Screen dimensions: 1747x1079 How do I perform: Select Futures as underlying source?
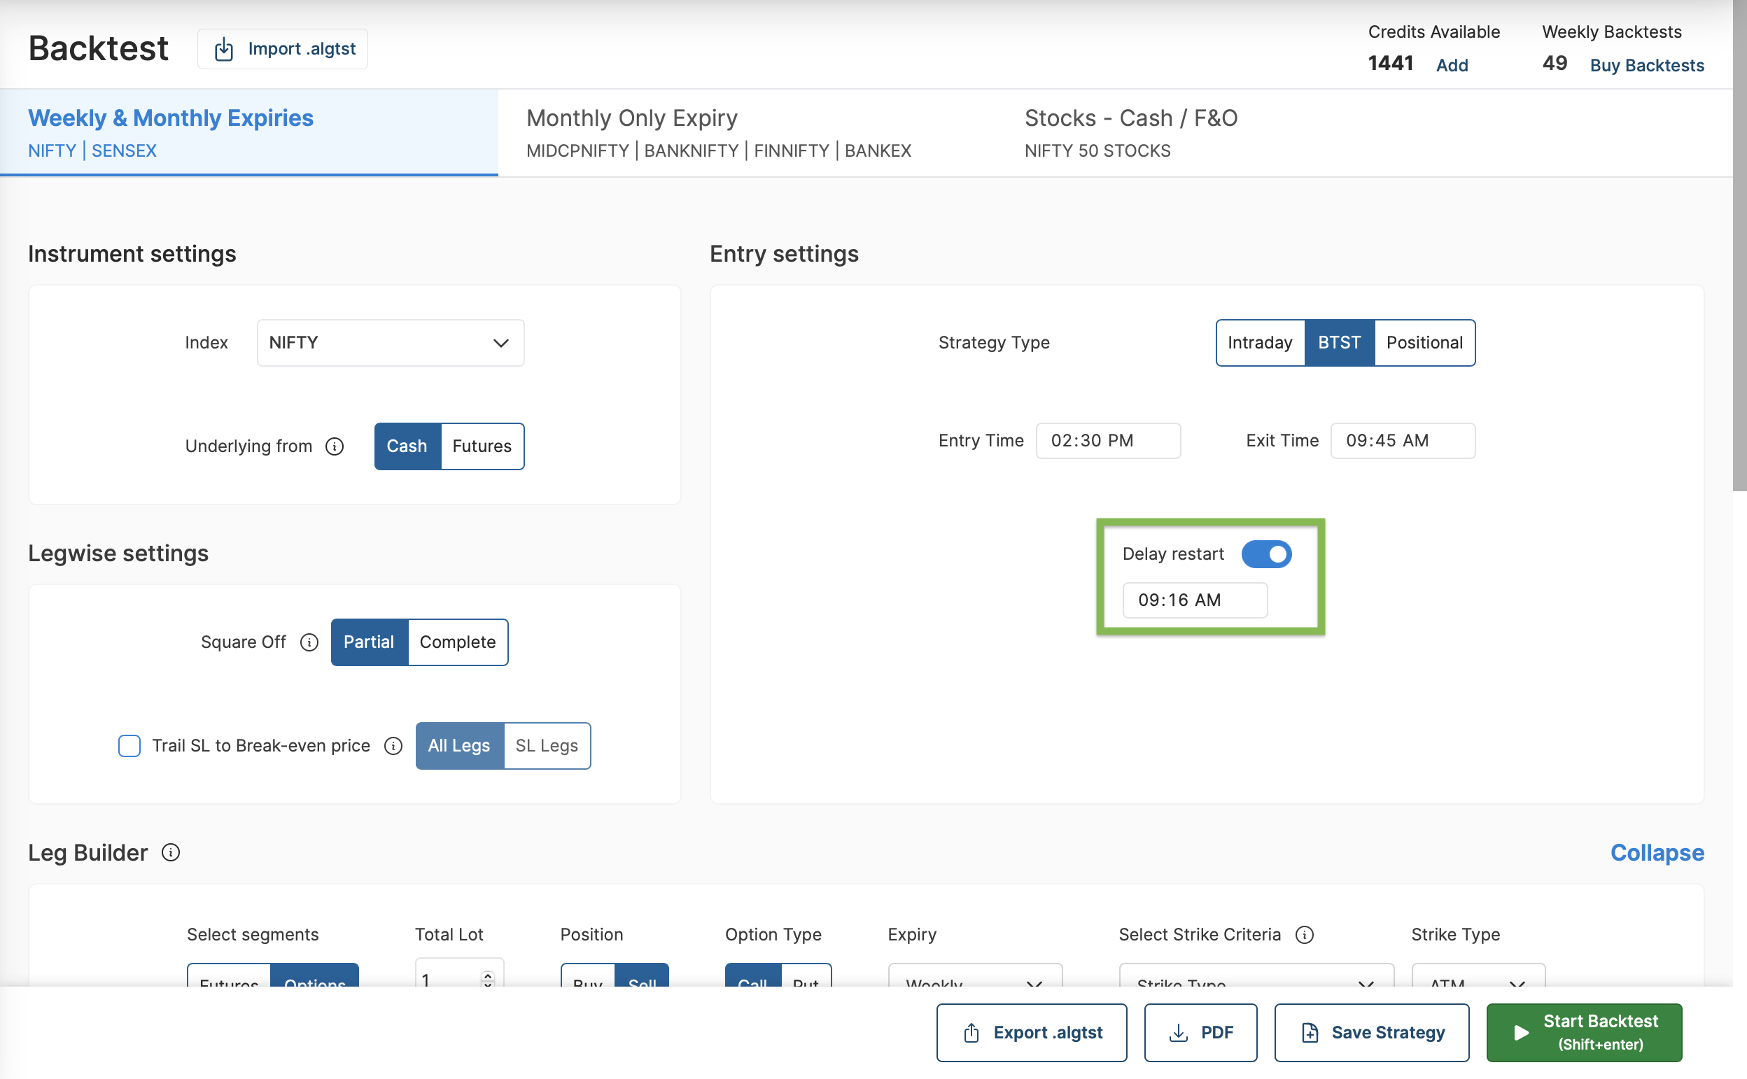[482, 446]
